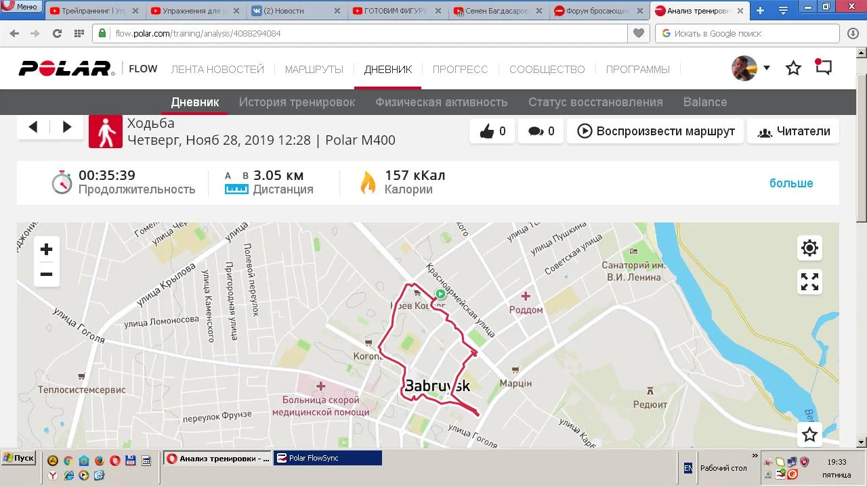Switch to 'Polar FlowSync' taskbar window

coord(328,458)
